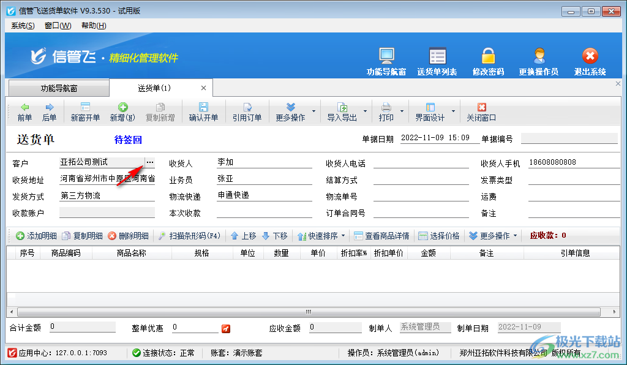Click red icon beside 整单优惠 field
Screen dimensions: 627x365
pyautogui.click(x=226, y=329)
